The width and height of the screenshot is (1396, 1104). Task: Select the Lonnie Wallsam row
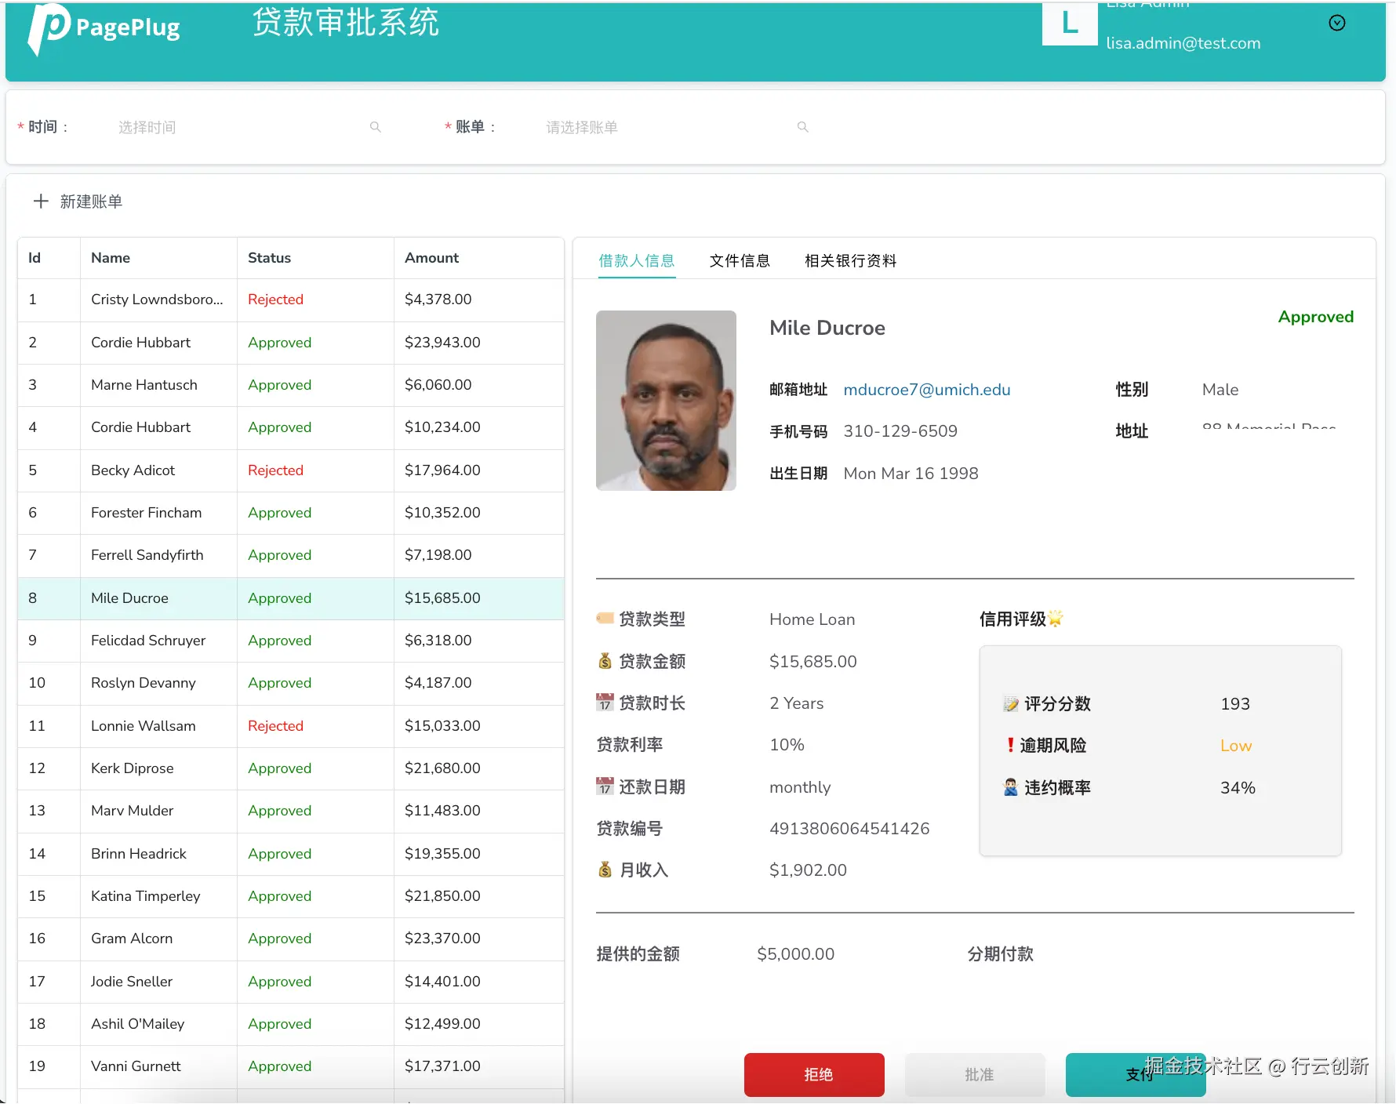pos(291,726)
